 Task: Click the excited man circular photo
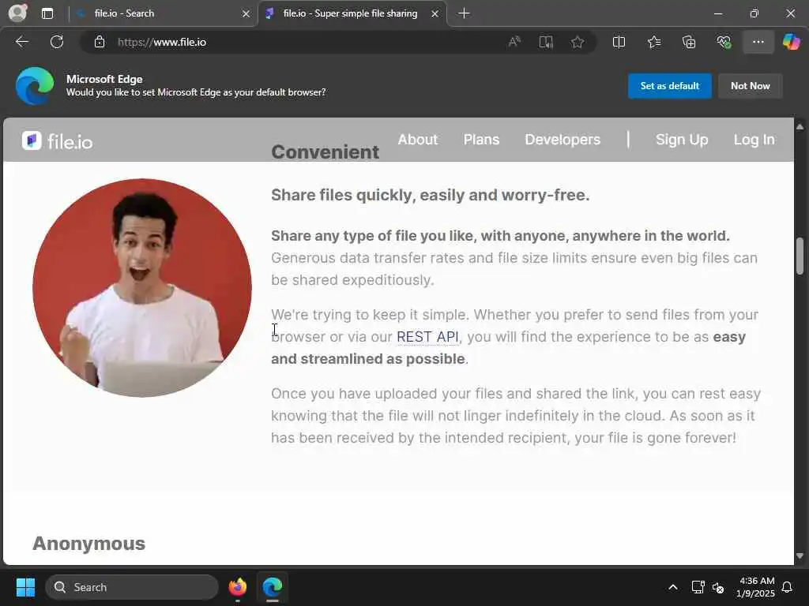tap(142, 288)
